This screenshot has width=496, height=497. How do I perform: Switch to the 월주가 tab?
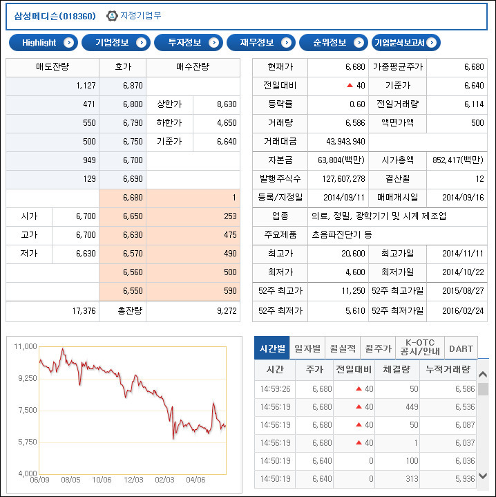click(x=378, y=348)
